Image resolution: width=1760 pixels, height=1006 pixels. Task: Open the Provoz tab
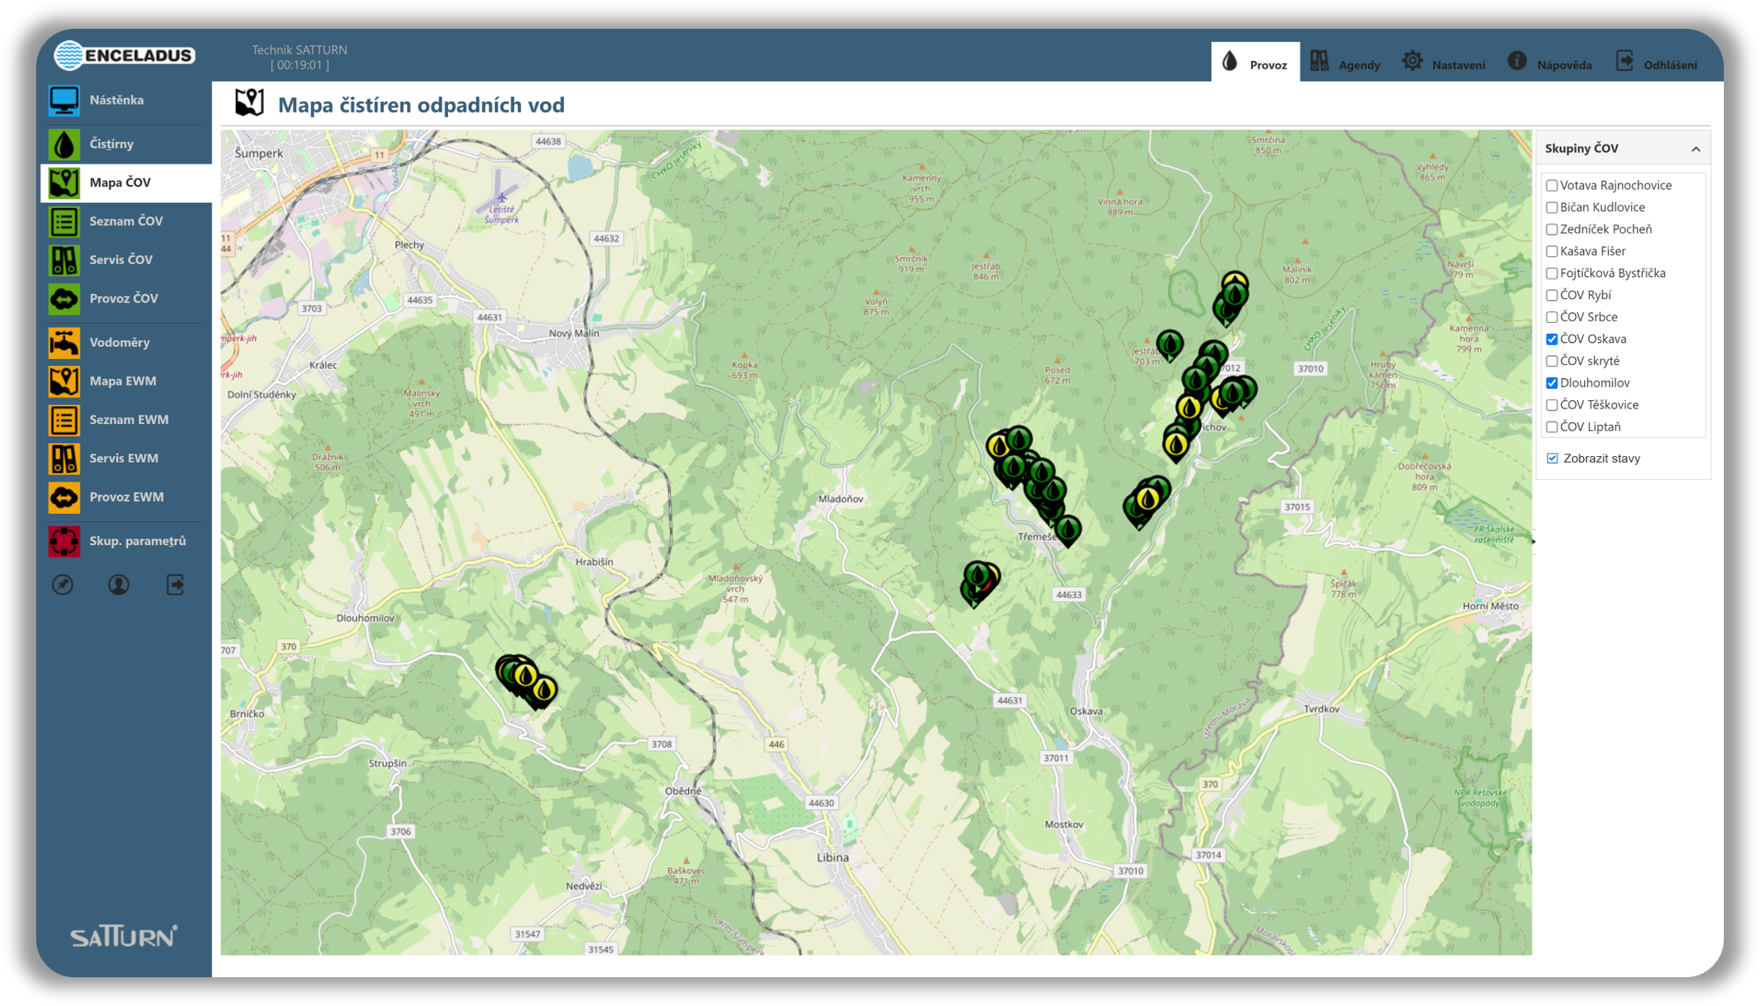1254,63
